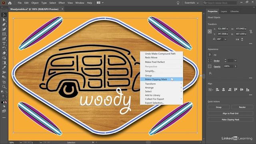Select the Rotate tool
The width and height of the screenshot is (256, 144).
(4, 48)
